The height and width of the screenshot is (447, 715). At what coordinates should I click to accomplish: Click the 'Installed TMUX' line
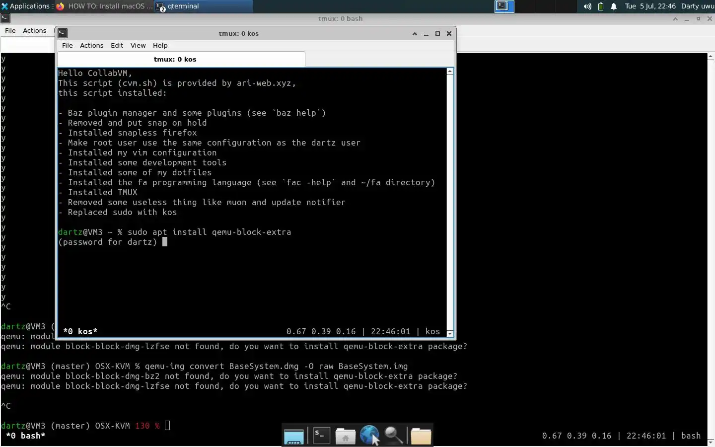(97, 192)
